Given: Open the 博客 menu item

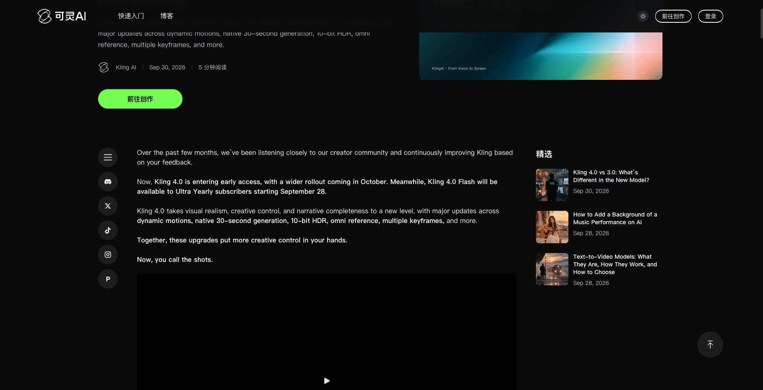Looking at the screenshot, I should click(x=167, y=16).
